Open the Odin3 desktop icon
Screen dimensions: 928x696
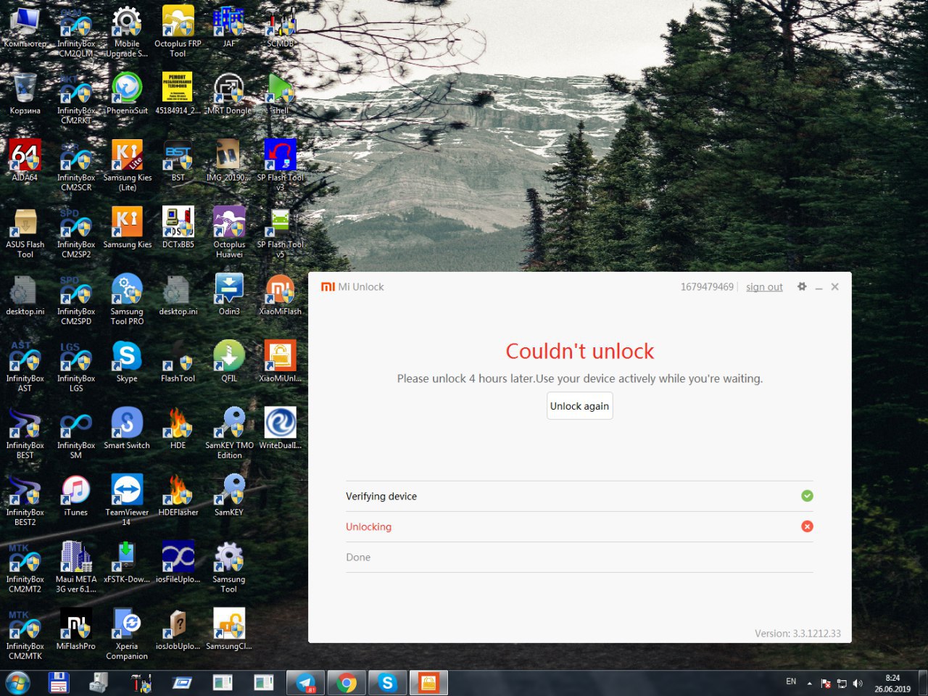[x=229, y=295]
